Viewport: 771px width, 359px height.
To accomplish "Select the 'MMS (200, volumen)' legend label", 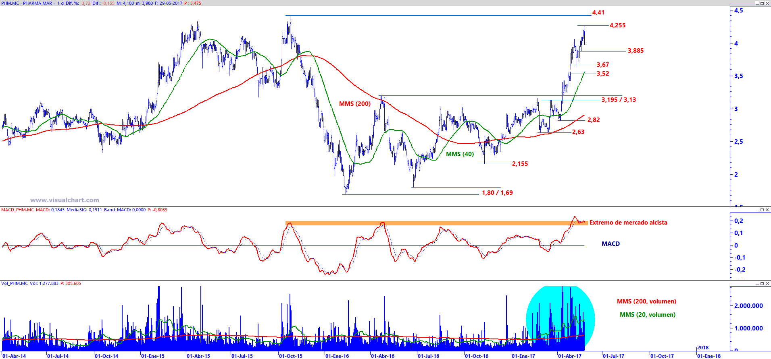I will click(647, 301).
